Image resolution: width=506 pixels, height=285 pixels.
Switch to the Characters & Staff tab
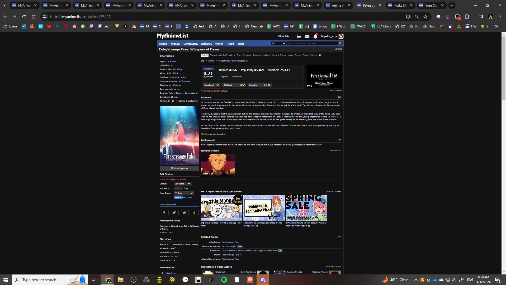pyautogui.click(x=218, y=55)
